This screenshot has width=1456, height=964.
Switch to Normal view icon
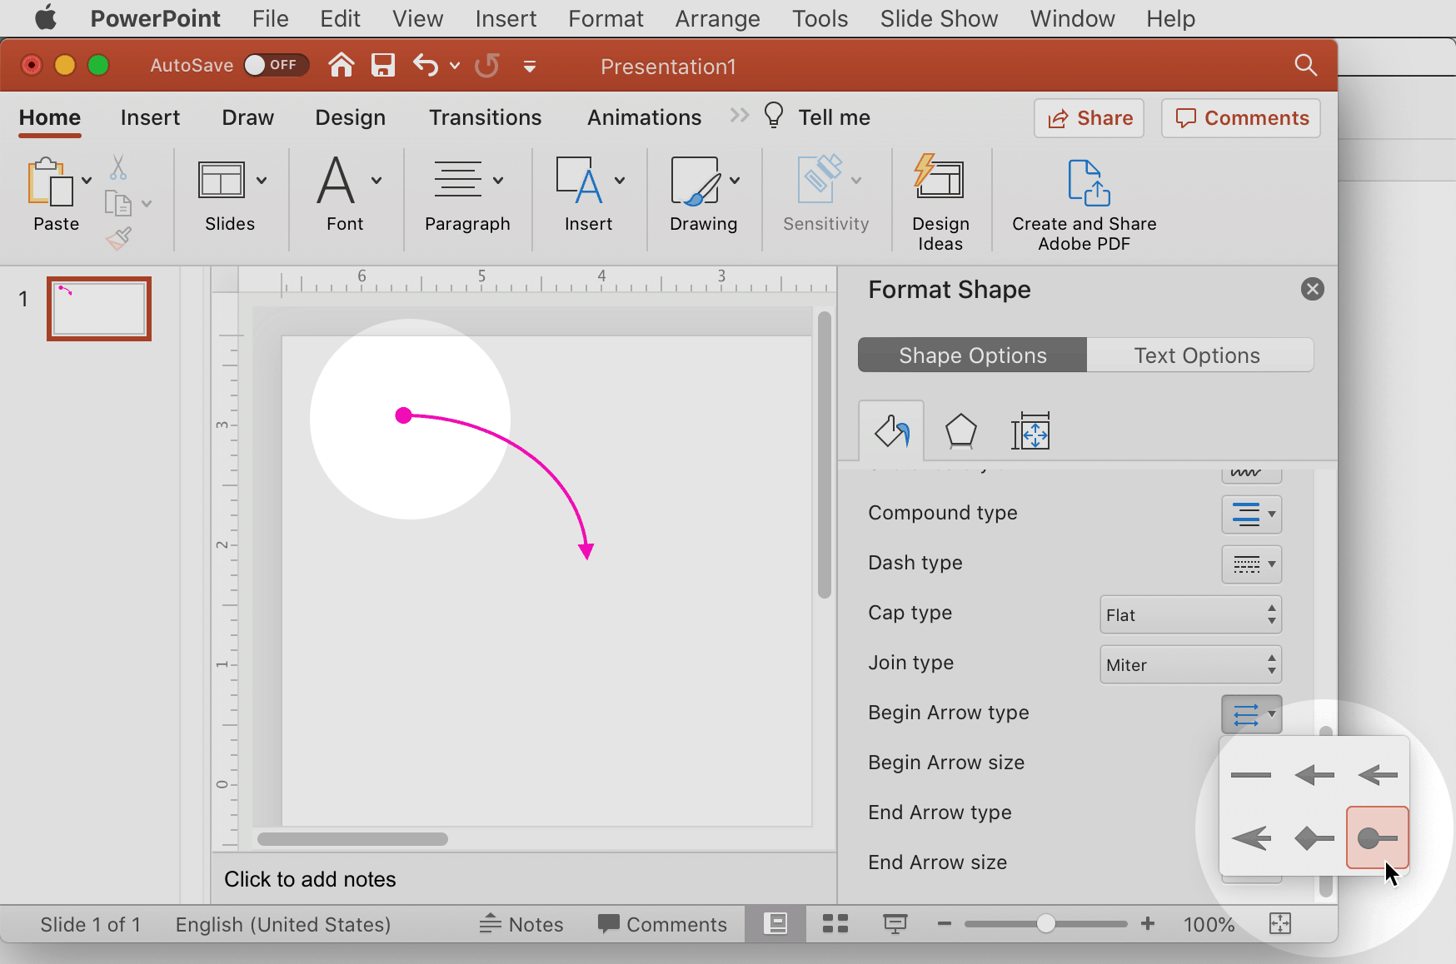pos(775,923)
